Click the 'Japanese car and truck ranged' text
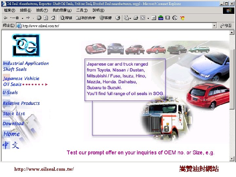Viewport: 236px width, 177px height. (x=117, y=64)
